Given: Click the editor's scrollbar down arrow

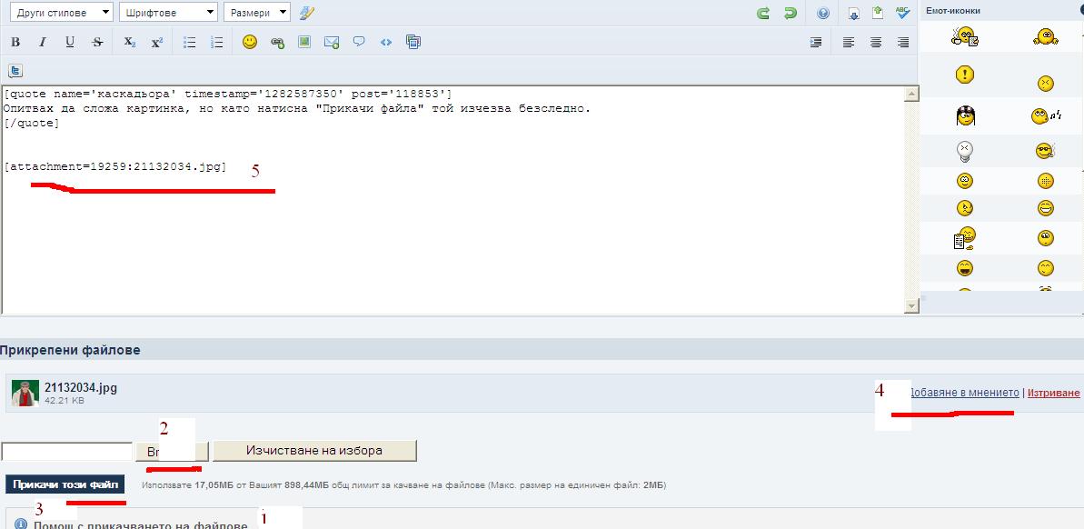Looking at the screenshot, I should (x=911, y=307).
